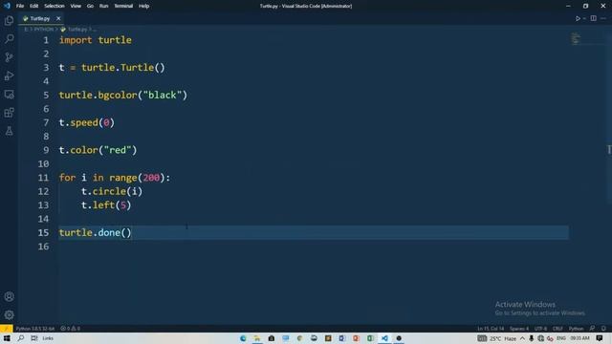Click the breadcrumb ellipsis after Turtle.py

tap(94, 30)
